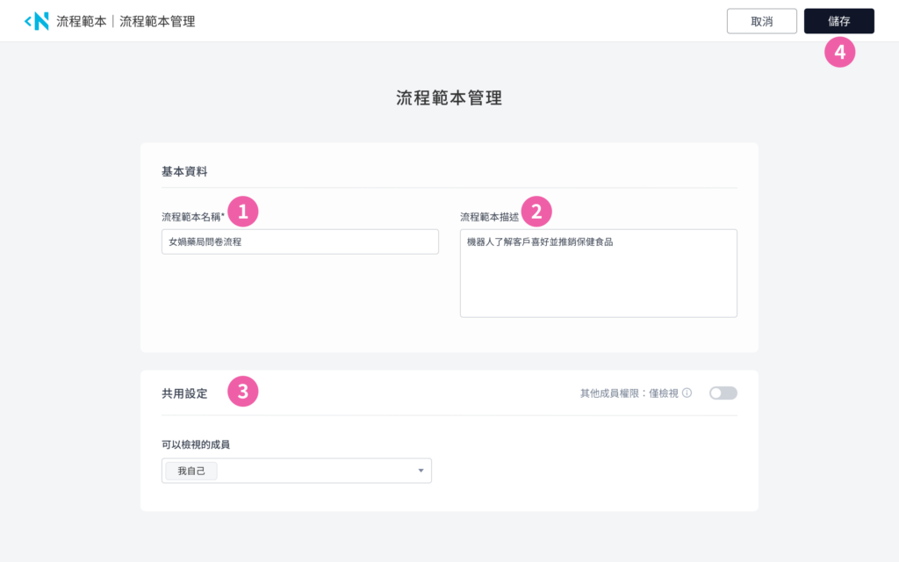The width and height of the screenshot is (899, 562).
Task: Click pink step marker 2
Action: coord(536,211)
